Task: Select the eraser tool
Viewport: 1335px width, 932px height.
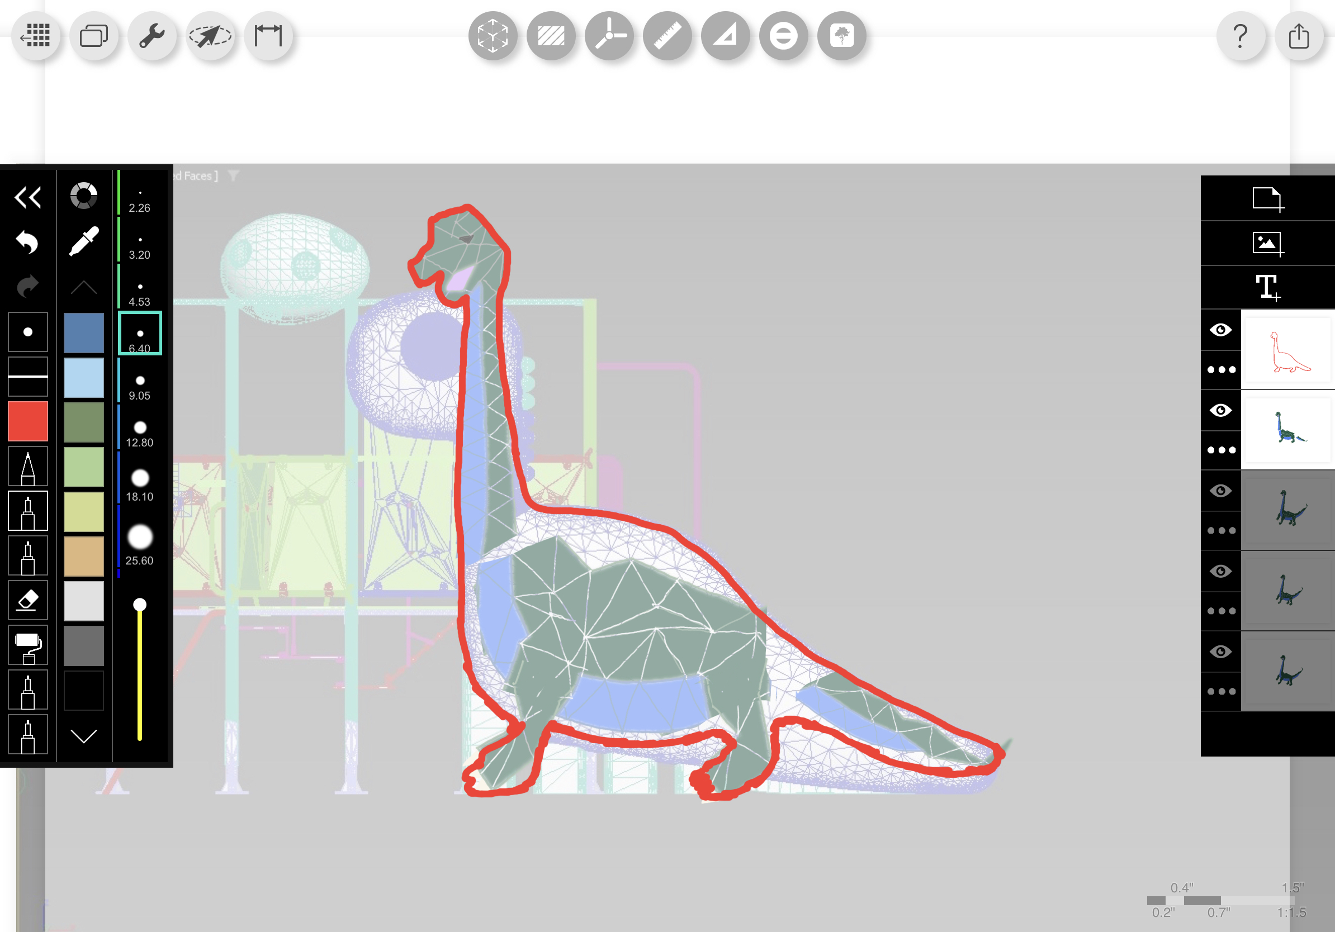Action: coord(27,600)
